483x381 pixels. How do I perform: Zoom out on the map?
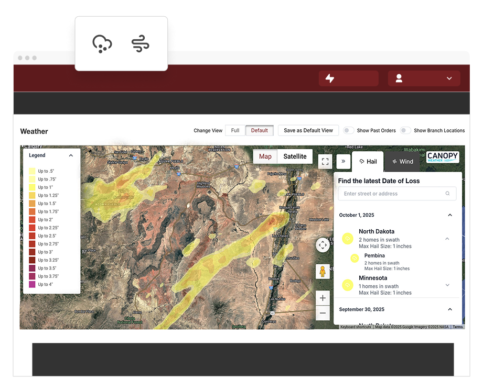[x=323, y=313]
